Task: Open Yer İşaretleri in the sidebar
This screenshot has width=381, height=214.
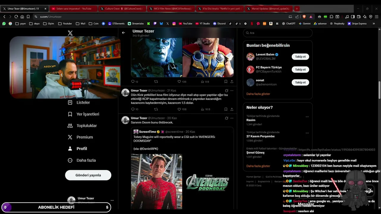Action: tap(84, 114)
